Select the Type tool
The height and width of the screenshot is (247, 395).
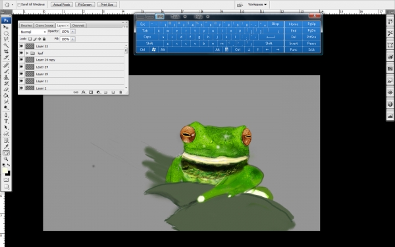pos(6,121)
